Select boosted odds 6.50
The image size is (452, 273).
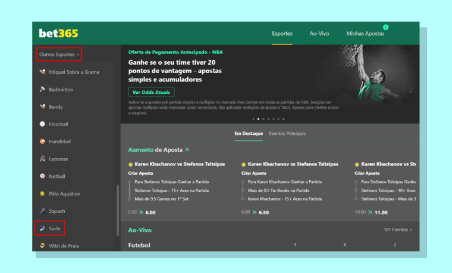pos(263,212)
